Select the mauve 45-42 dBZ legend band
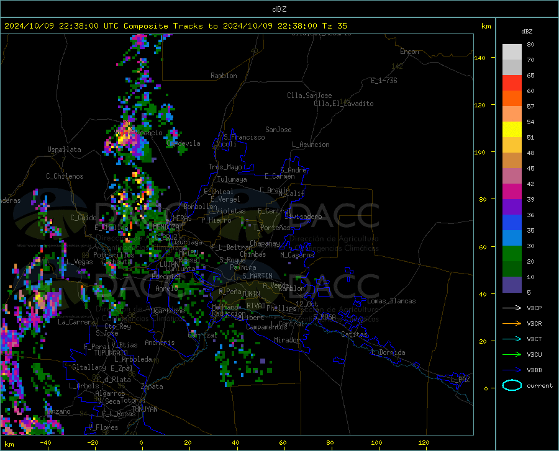Viewport: 559px width, 451px height. [x=512, y=176]
